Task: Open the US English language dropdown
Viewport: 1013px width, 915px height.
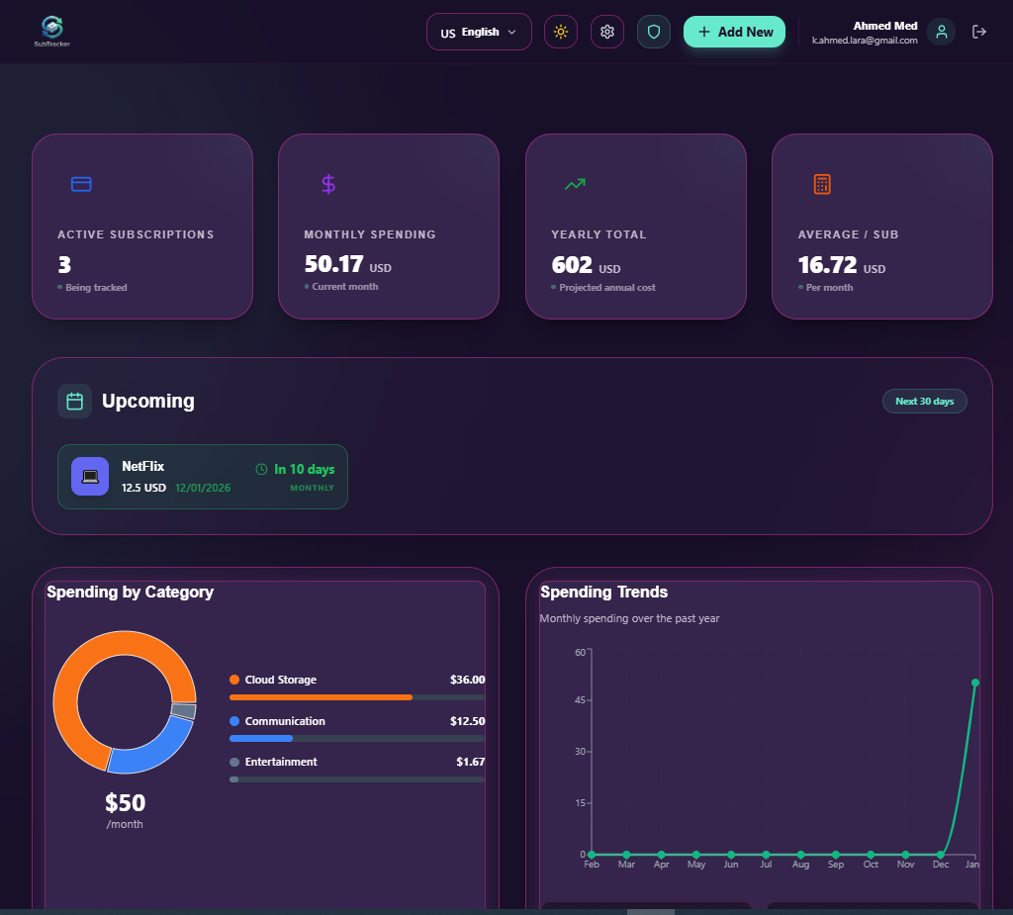Action: click(x=478, y=31)
